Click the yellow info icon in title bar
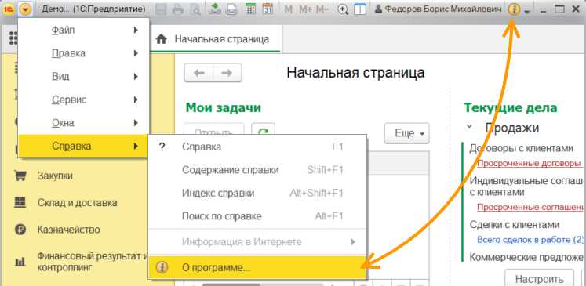 [x=515, y=10]
